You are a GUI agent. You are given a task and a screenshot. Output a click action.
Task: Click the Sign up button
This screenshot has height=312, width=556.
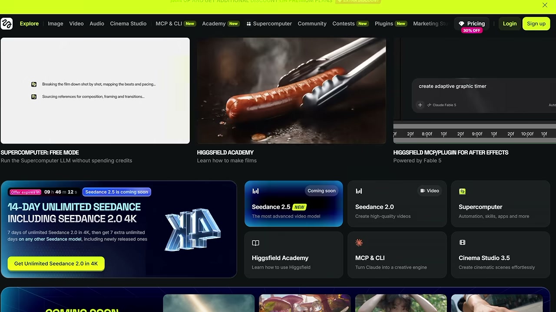[536, 23]
